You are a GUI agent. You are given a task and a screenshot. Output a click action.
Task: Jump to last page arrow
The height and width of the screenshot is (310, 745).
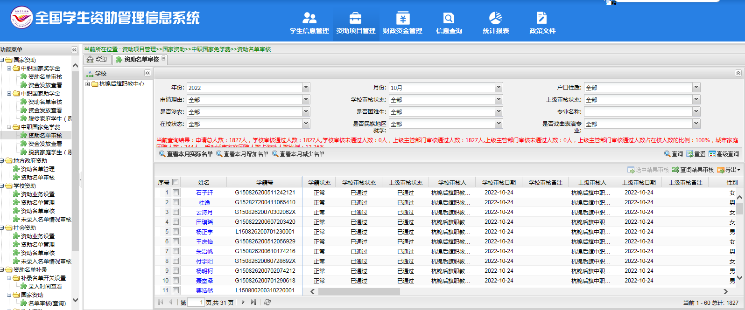(253, 302)
